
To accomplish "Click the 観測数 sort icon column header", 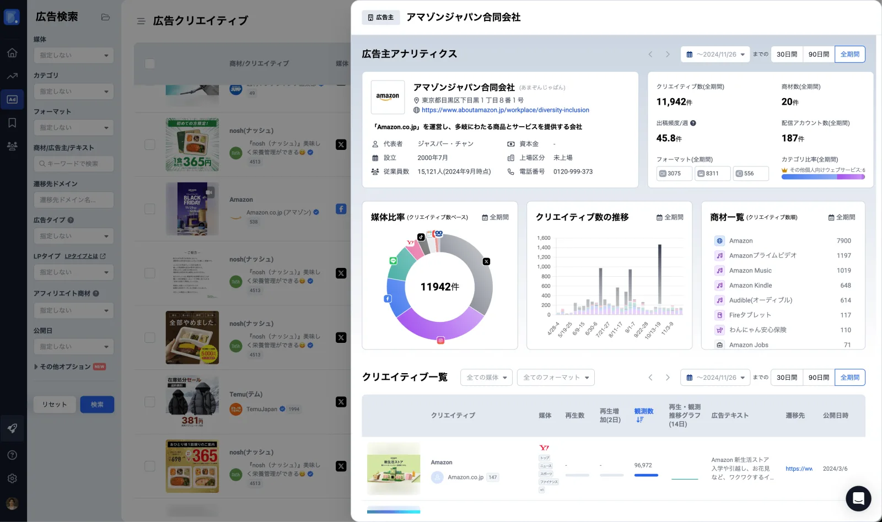I will click(640, 420).
